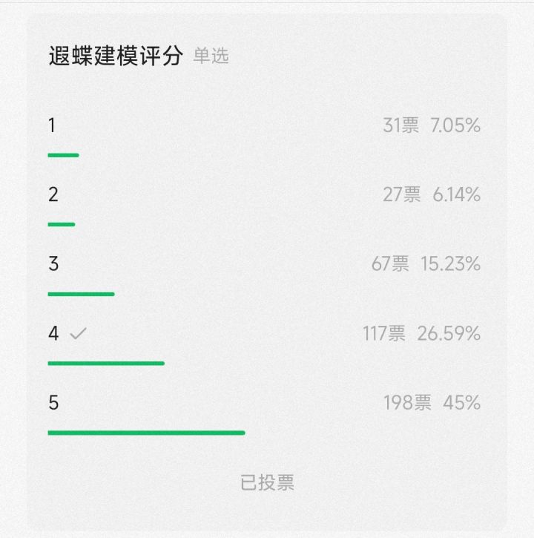The width and height of the screenshot is (534, 538).
Task: Click the 45% percentage
Action: 461,403
